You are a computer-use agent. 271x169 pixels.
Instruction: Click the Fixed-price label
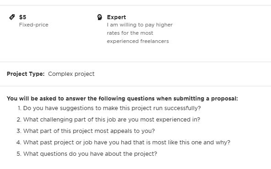34,25
